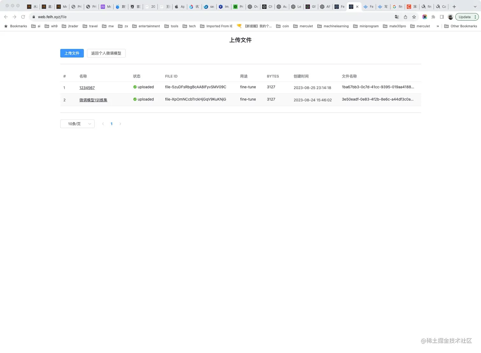Viewport: 481px width, 353px height.
Task: Click the uploaded status in the 1234567 row
Action: 143,87
